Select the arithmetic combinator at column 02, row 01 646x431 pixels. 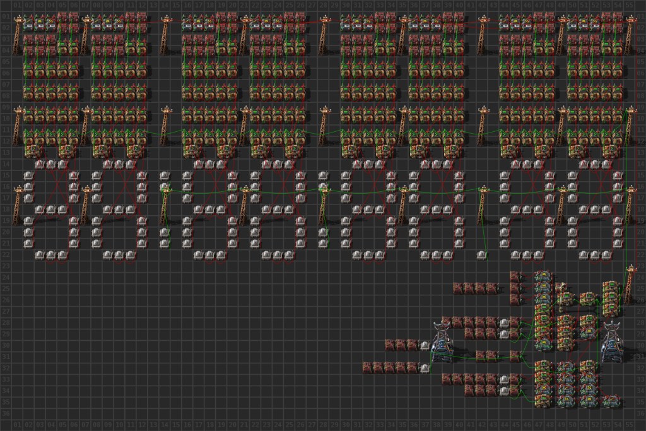(x=28, y=22)
